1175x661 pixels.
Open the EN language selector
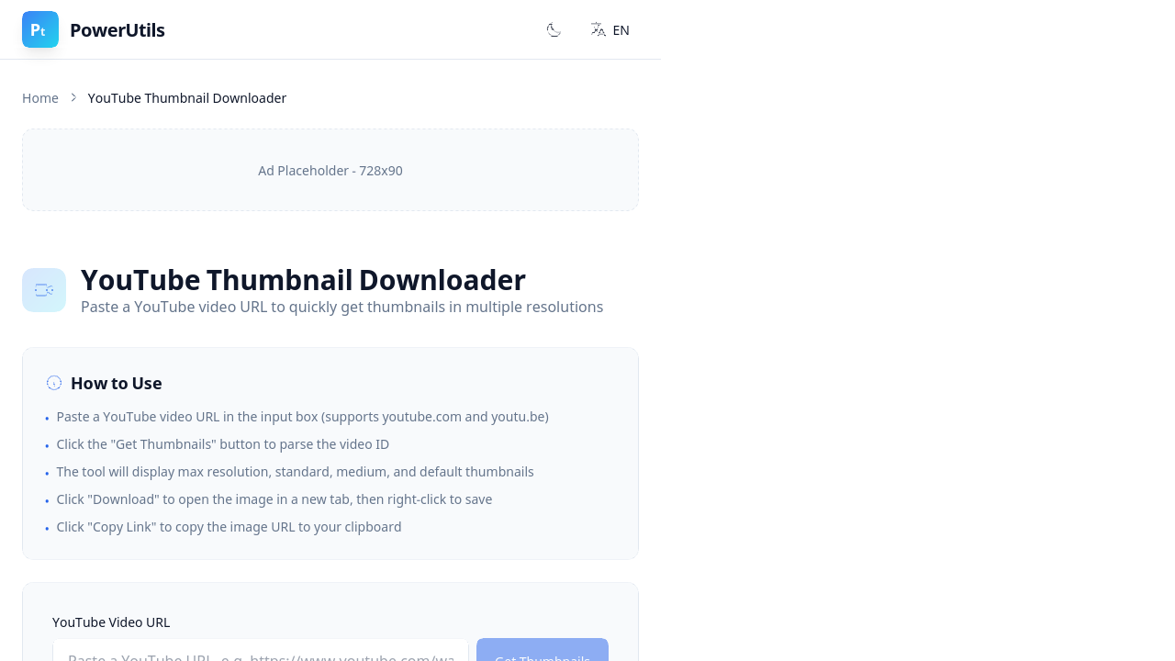[x=610, y=30]
